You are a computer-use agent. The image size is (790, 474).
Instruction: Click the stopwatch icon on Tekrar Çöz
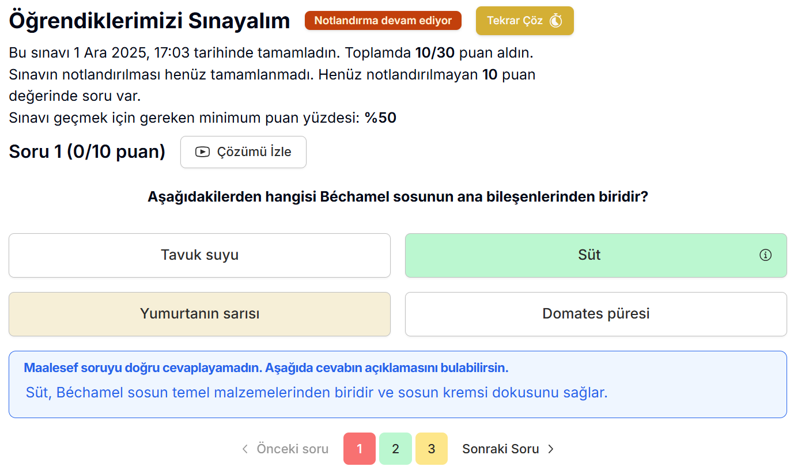click(556, 21)
